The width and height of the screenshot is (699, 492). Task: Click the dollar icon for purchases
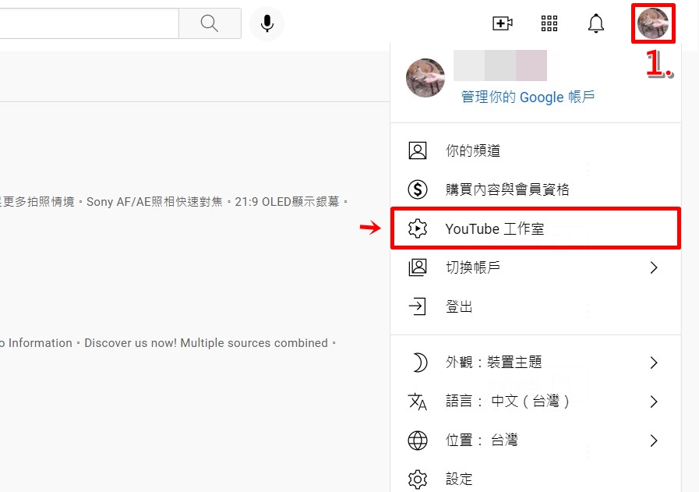point(418,189)
